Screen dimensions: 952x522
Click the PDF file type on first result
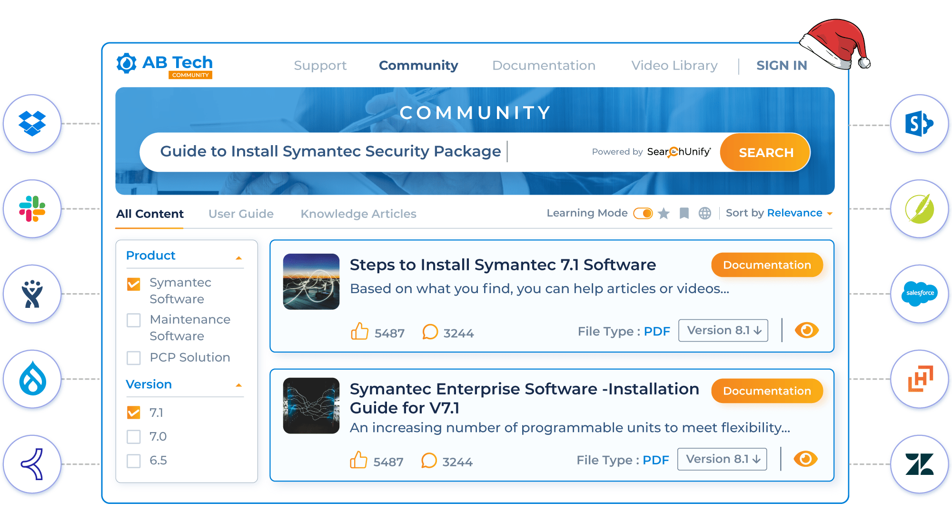657,331
